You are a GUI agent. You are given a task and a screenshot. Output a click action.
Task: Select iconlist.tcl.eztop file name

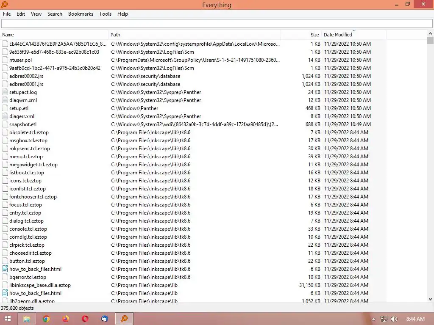click(28, 188)
